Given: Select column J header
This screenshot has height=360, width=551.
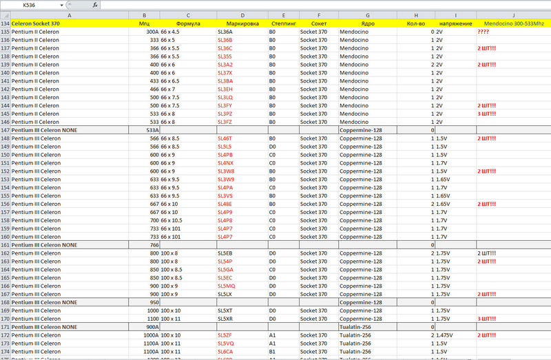Looking at the screenshot, I should point(514,15).
